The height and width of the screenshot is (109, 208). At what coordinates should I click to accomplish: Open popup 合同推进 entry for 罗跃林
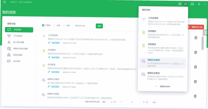tap(163, 34)
